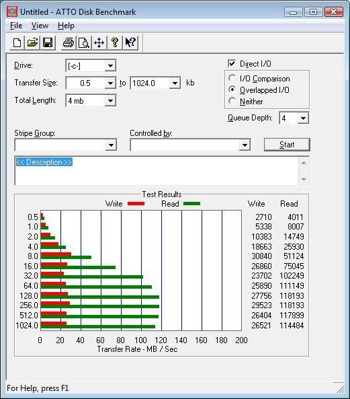Viewport: 350px width, 399px height.
Task: Click the Transfer Rate - MB / Sec label
Action: [x=137, y=349]
